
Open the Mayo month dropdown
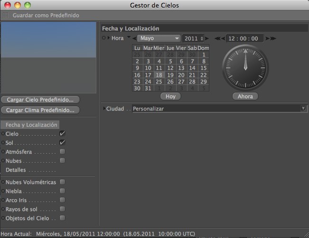point(158,38)
